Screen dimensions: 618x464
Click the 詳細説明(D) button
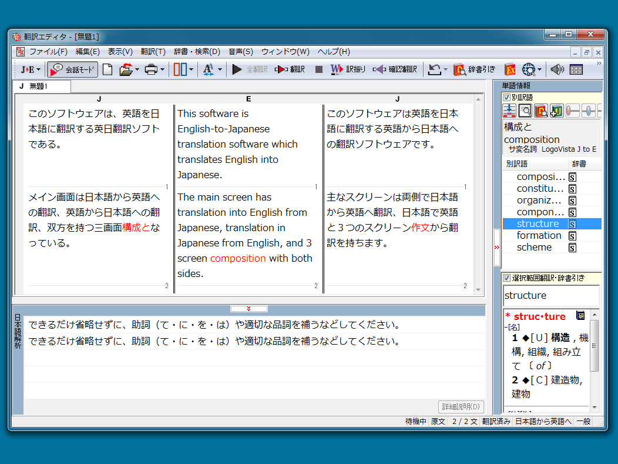point(461,406)
